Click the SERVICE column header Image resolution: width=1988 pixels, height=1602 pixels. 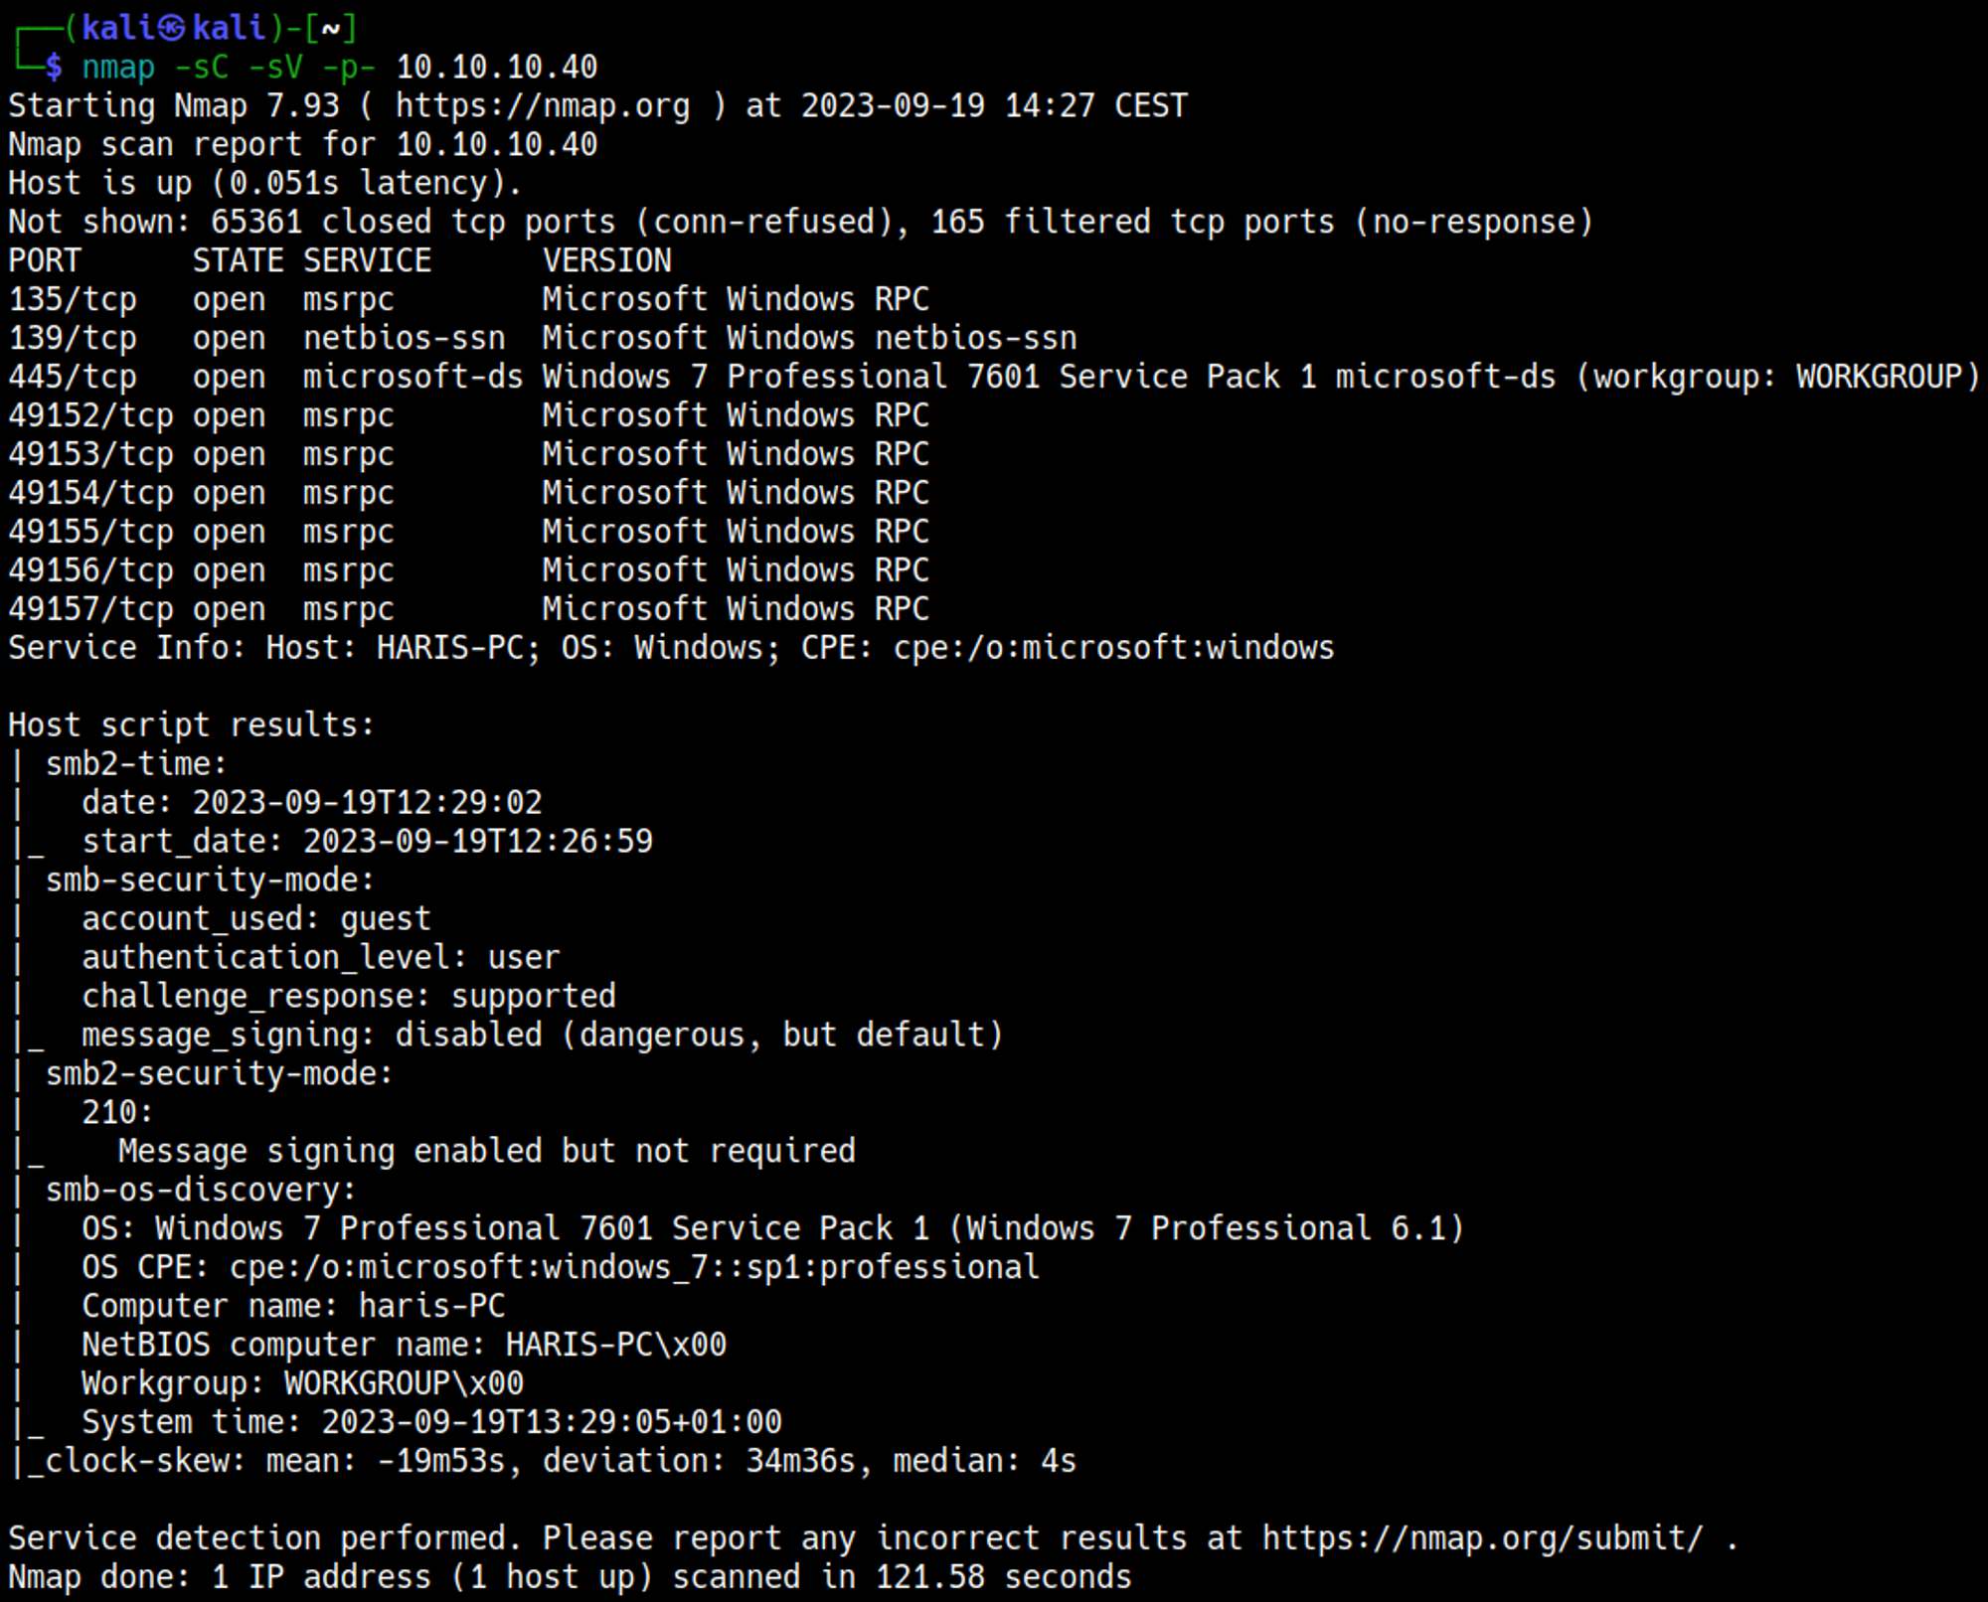coord(367,260)
